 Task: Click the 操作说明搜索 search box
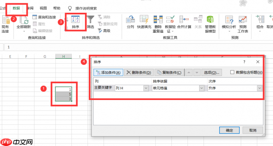click(x=86, y=8)
